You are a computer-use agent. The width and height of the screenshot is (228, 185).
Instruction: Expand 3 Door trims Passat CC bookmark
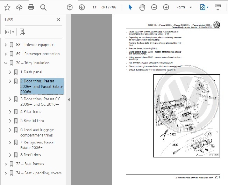(x=10, y=99)
